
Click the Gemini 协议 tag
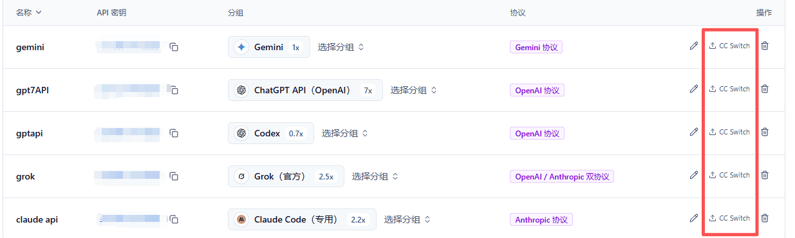(536, 47)
